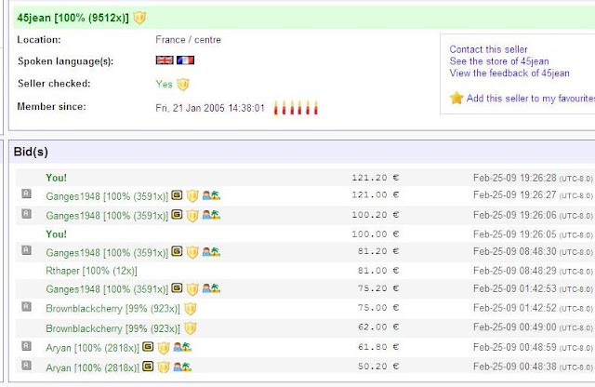This screenshot has height=387, width=595.
Task: Click the shield badge on the 50.20 € bid
Action: tap(164, 367)
